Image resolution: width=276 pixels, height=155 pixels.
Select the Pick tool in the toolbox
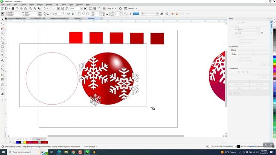(2, 19)
